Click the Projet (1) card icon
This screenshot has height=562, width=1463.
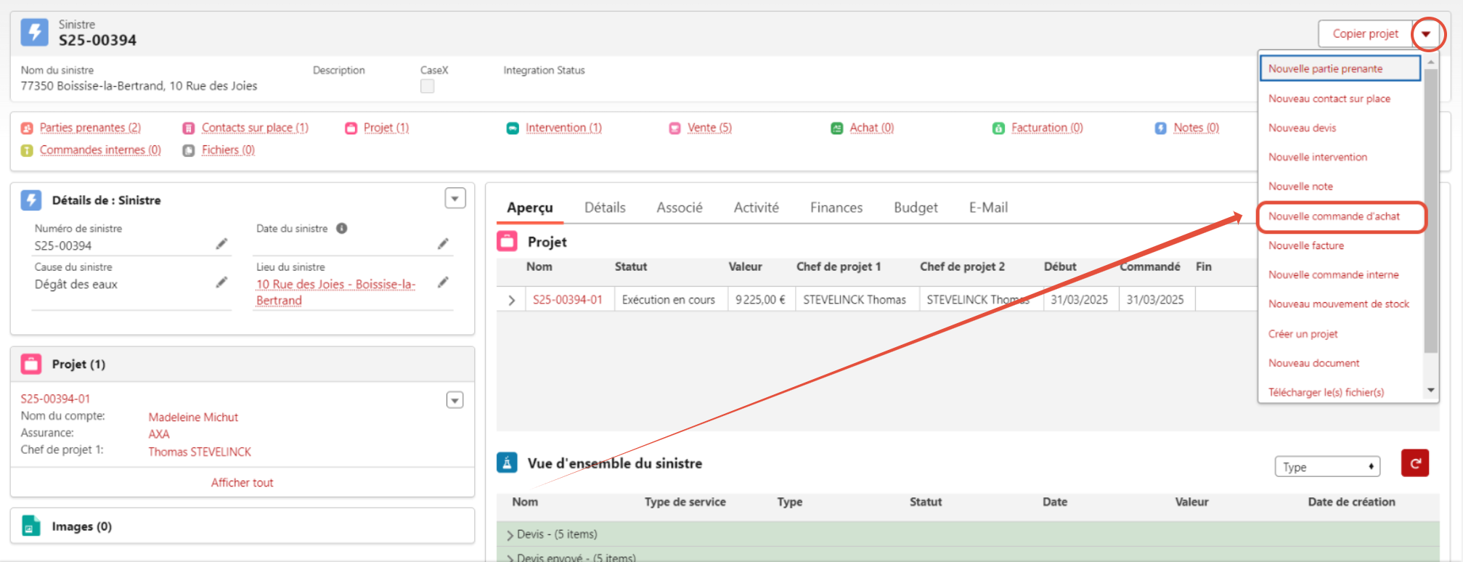[31, 364]
